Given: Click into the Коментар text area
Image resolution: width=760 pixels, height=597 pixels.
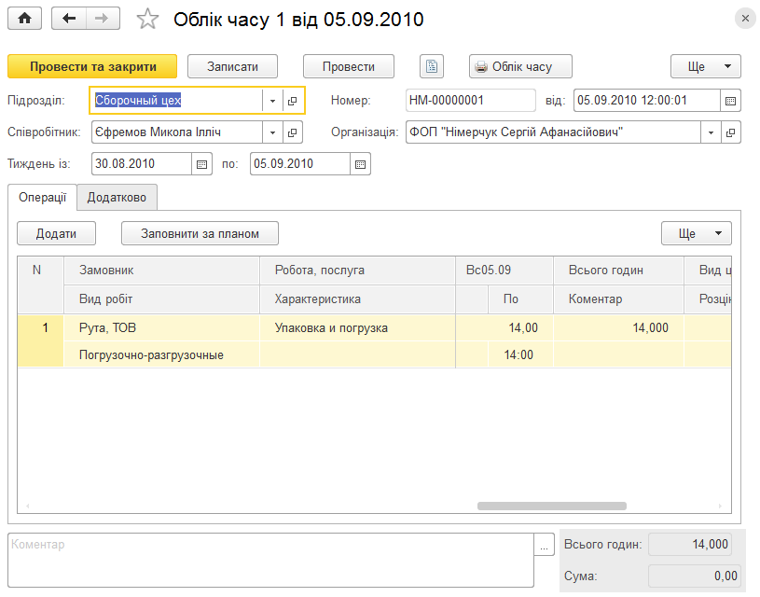Looking at the screenshot, I should [271, 560].
